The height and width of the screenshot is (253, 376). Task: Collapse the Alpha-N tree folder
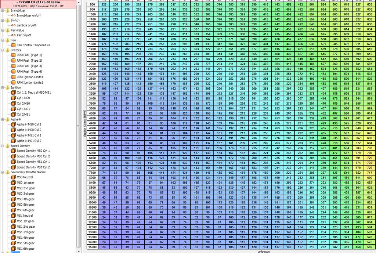[3, 119]
